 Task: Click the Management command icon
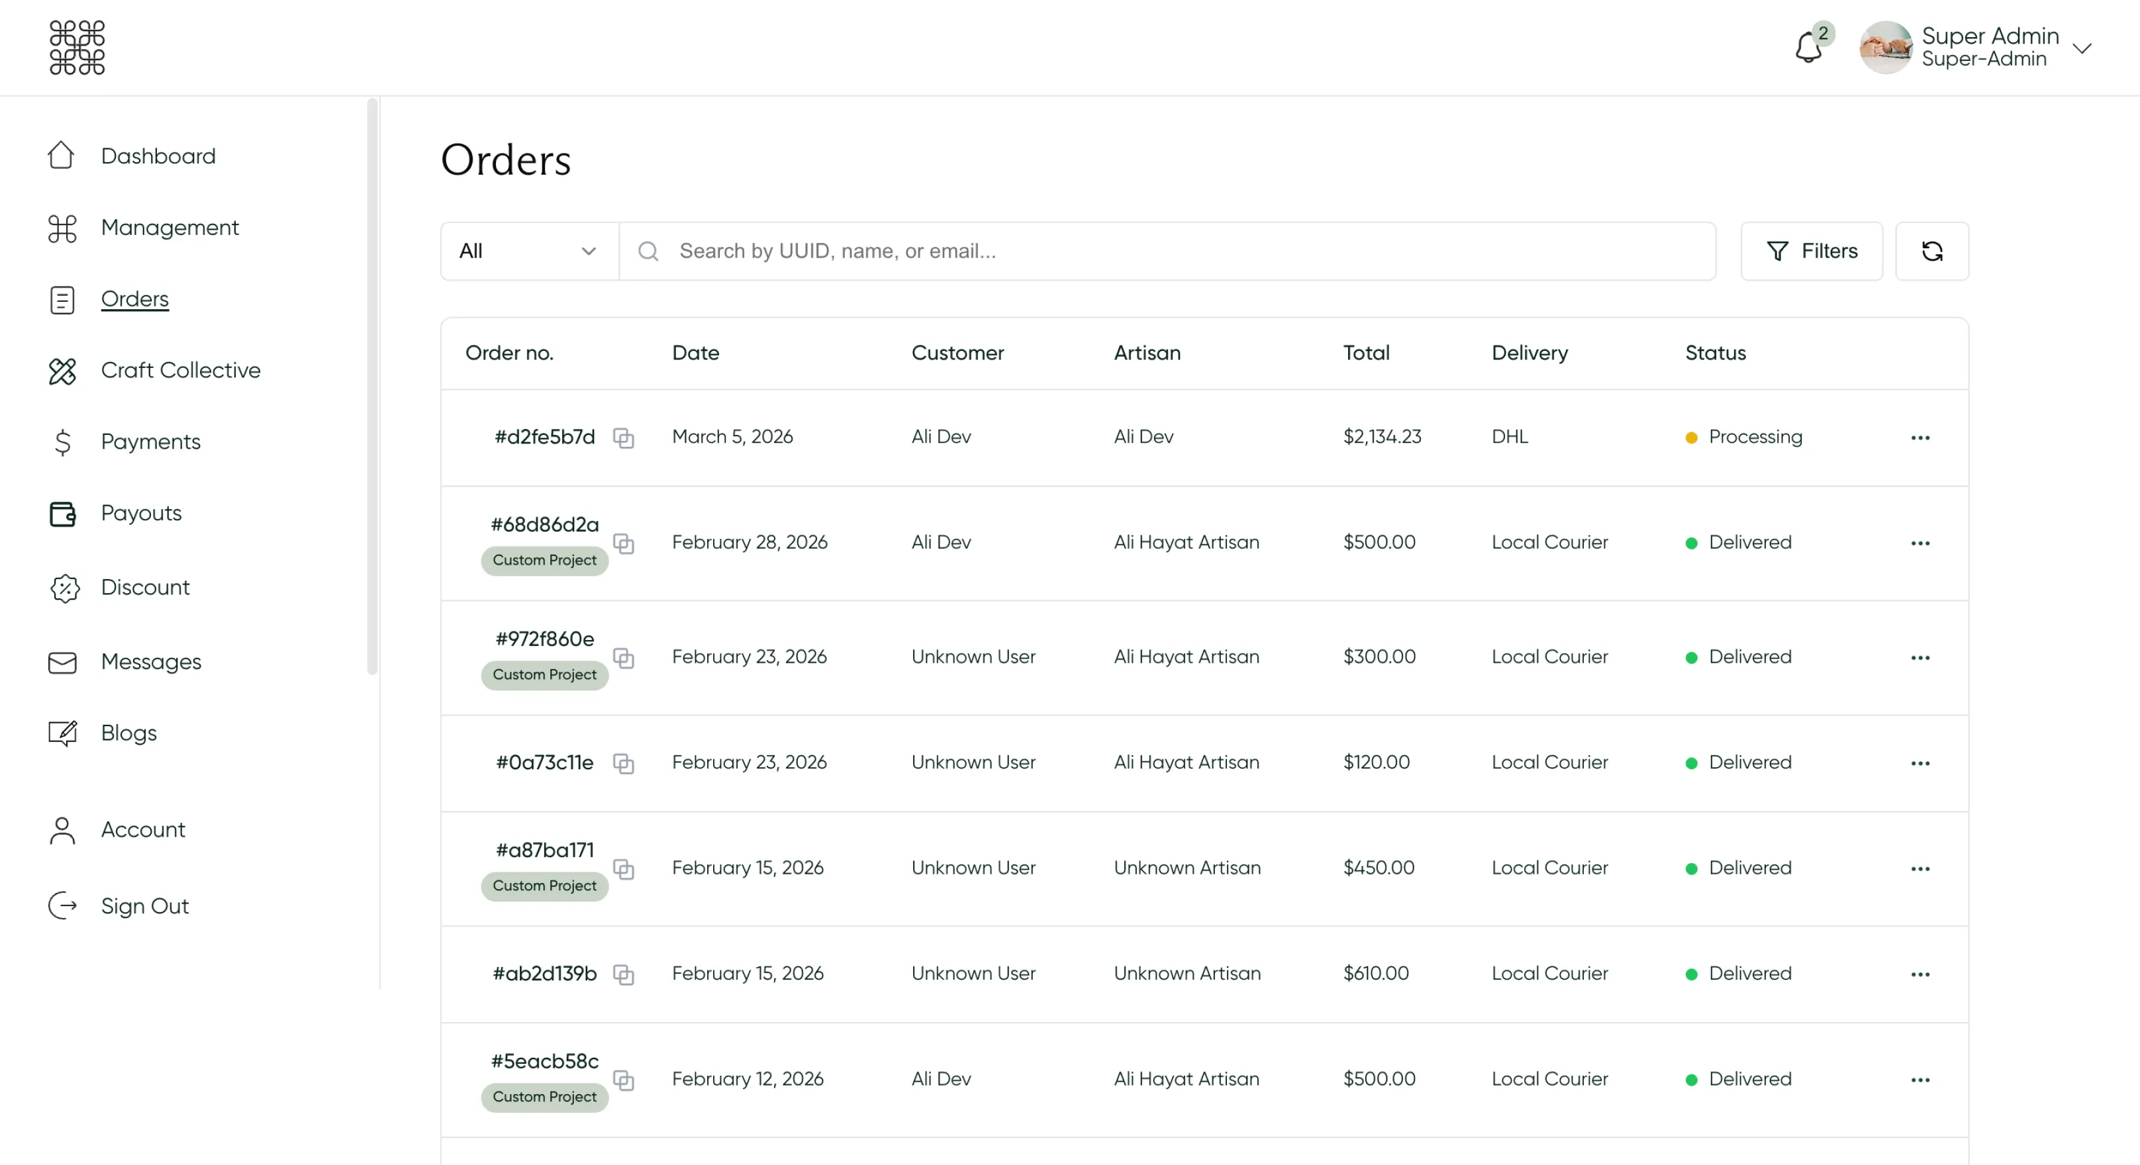62,228
